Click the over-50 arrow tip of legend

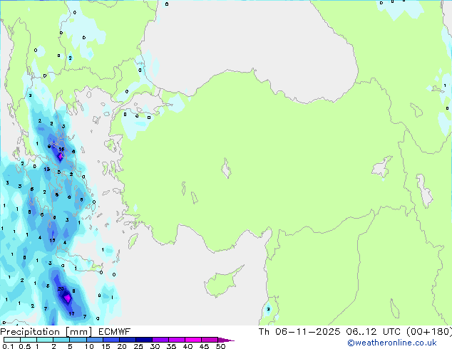pyautogui.click(x=226, y=340)
